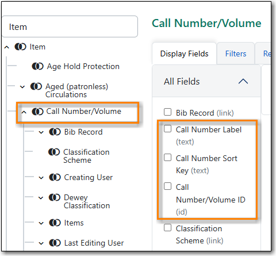Image resolution: width=276 pixels, height=256 pixels.
Task: Check the Bib Record (link) checkbox
Action: [168, 112]
